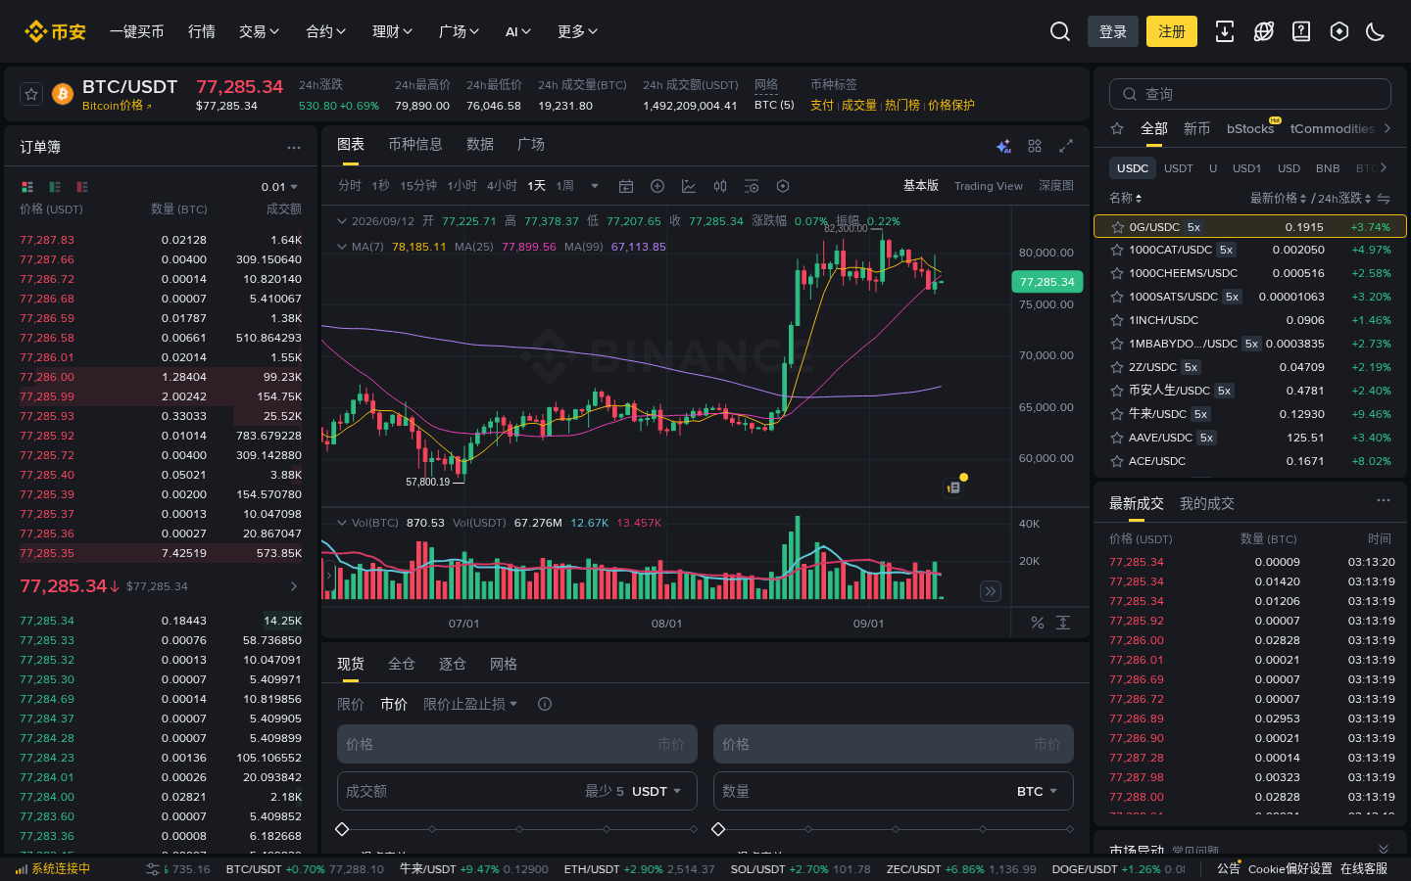Open the chart layout grid icon

[x=1035, y=146]
